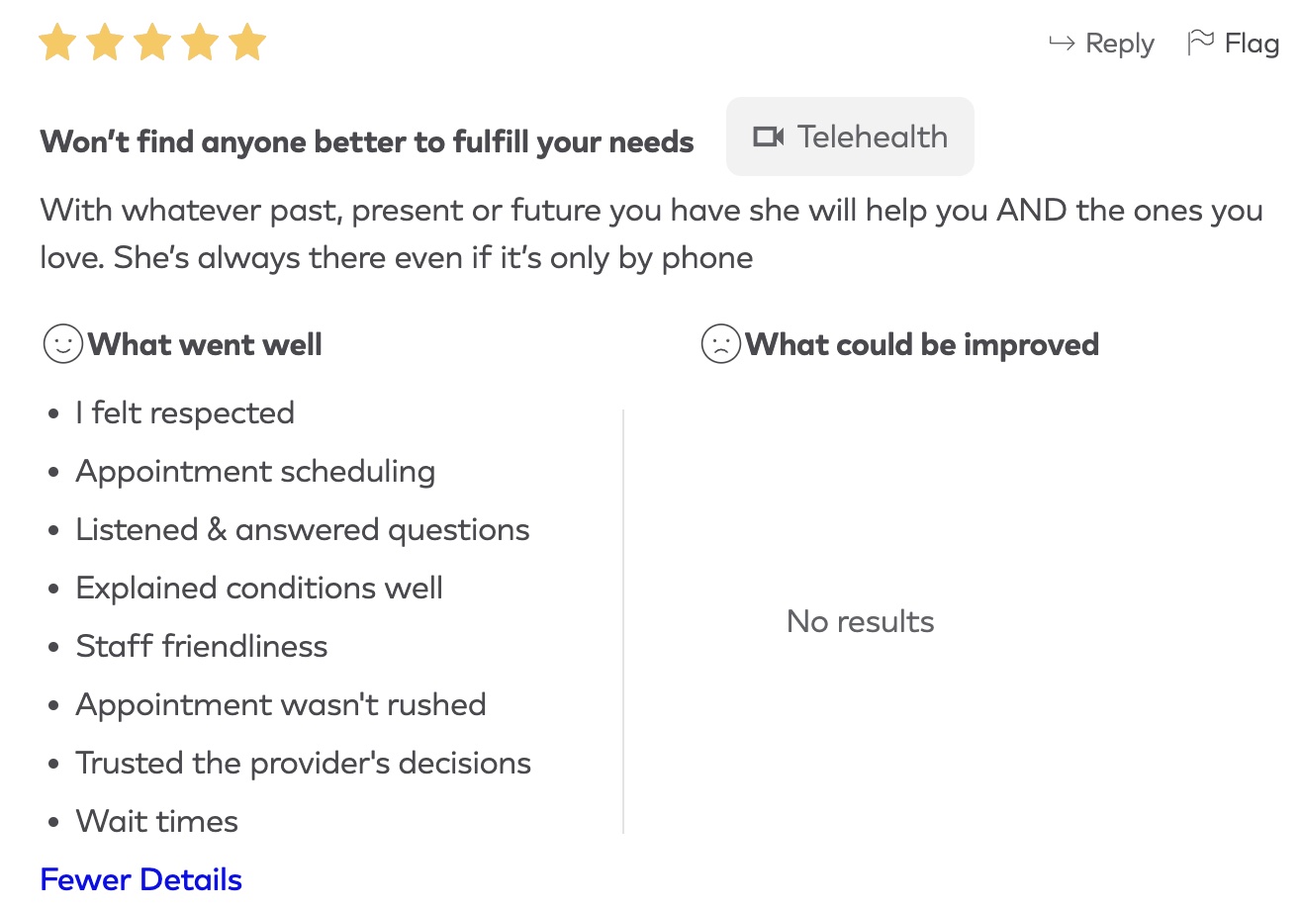This screenshot has height=910, width=1302.
Task: Click the first rating star
Action: 56,44
